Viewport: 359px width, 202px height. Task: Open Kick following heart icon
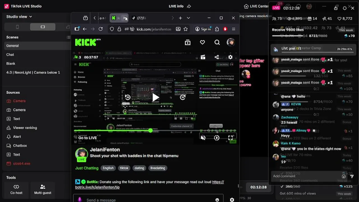point(202,42)
